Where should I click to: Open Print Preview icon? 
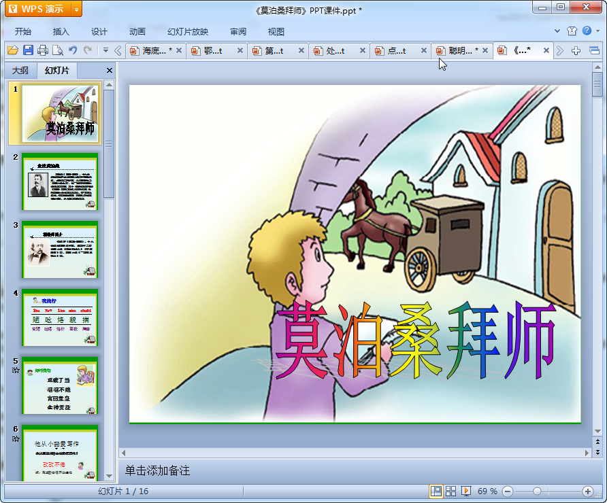pyautogui.click(x=58, y=50)
